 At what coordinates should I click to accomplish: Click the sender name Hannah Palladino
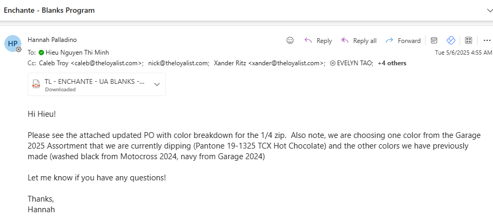[52, 40]
